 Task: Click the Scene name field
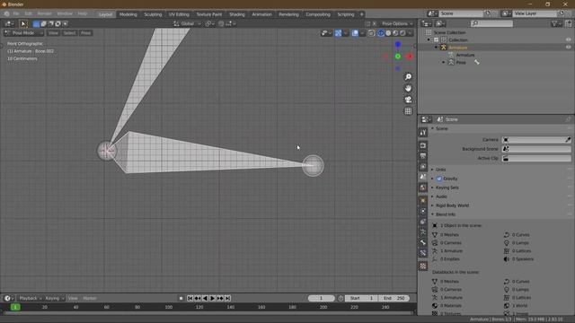pyautogui.click(x=461, y=13)
